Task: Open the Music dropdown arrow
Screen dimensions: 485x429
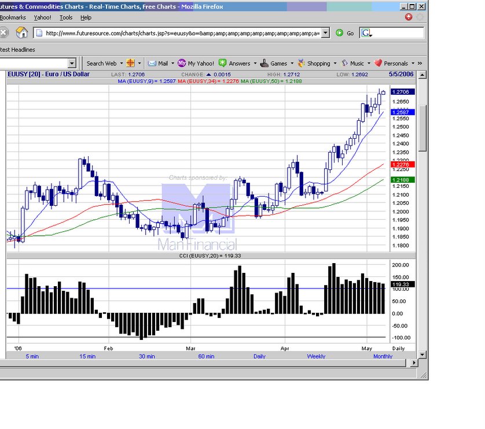Action: (369, 64)
